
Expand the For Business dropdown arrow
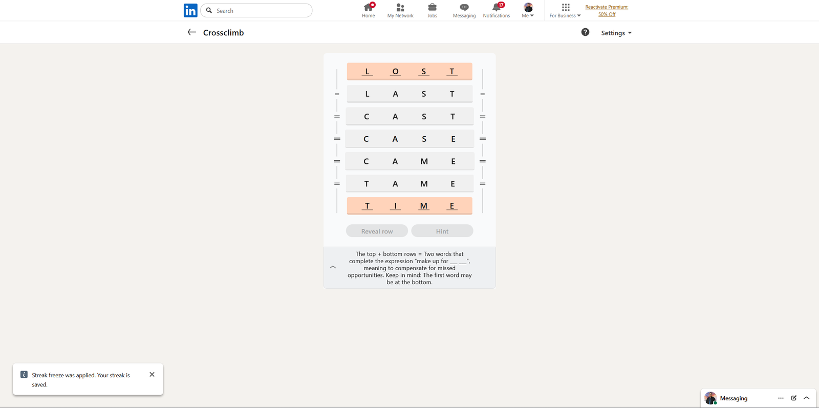579,16
